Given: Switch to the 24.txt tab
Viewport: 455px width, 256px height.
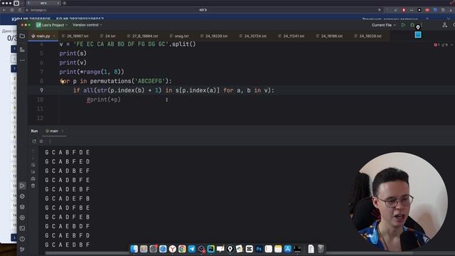Looking at the screenshot, I should 107,36.
